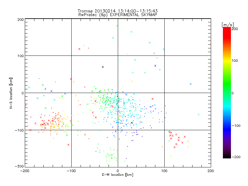Click the x-axis tick label '-100'
Screen dimensions: 248x186
pos(71,171)
